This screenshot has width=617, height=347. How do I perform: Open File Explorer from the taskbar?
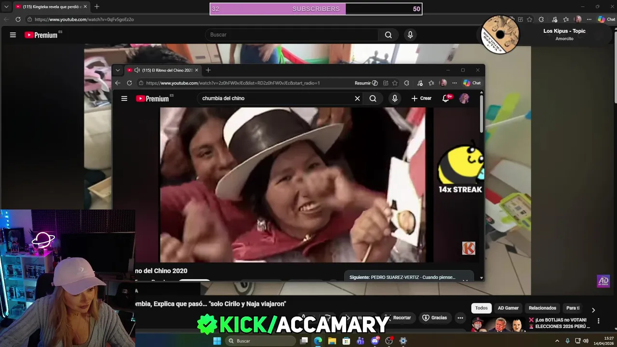click(x=332, y=341)
